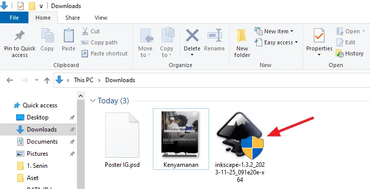
Task: Open the File menu tab
Action: pyautogui.click(x=14, y=18)
